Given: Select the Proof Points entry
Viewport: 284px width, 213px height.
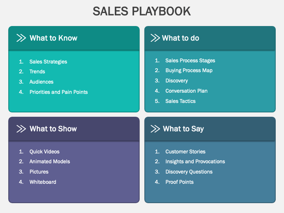Looking at the screenshot, I should coord(179,182).
